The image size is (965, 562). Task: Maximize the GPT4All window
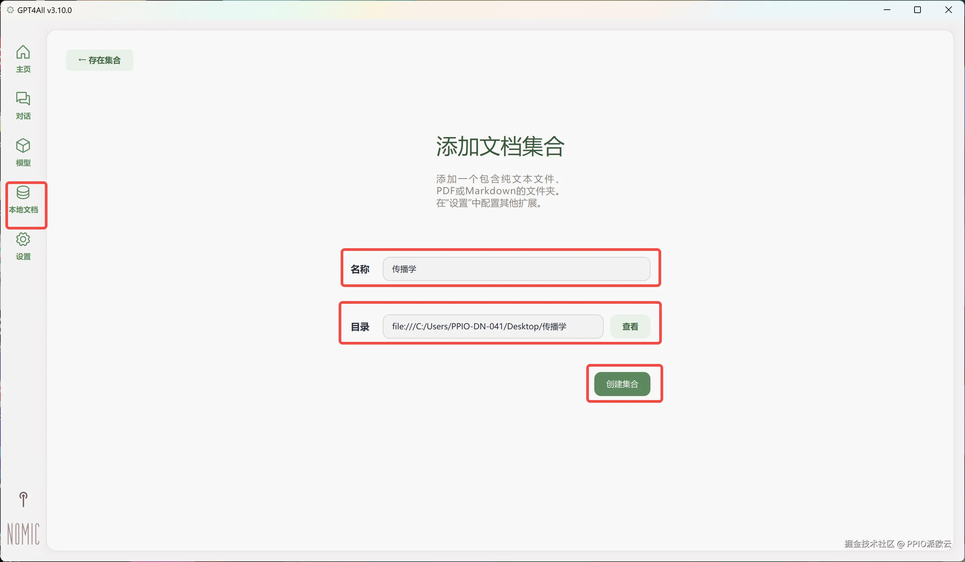917,10
